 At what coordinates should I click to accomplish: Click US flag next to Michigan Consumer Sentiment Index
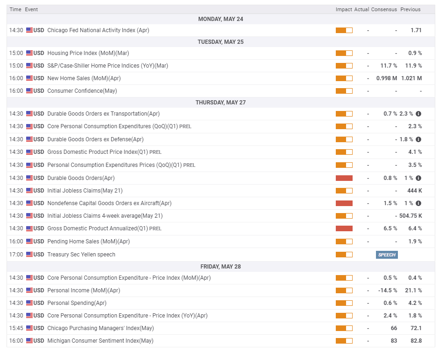(x=29, y=341)
